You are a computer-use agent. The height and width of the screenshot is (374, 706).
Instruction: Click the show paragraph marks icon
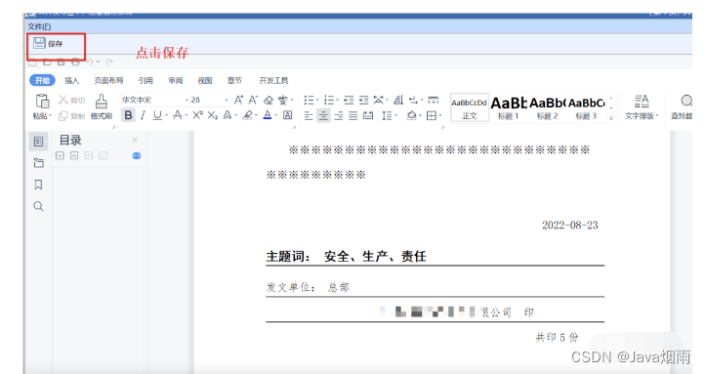pos(413,100)
